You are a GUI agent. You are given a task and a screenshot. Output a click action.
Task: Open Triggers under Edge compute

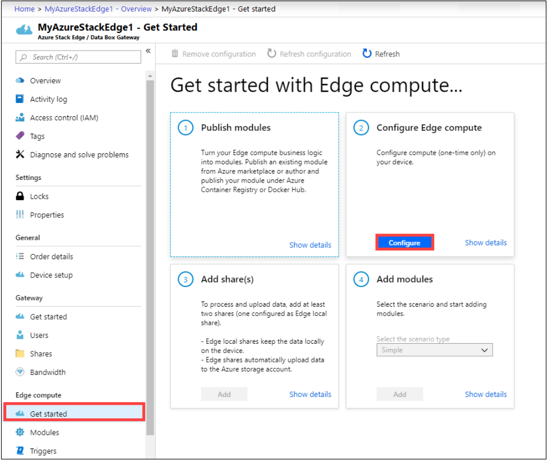coord(43,451)
